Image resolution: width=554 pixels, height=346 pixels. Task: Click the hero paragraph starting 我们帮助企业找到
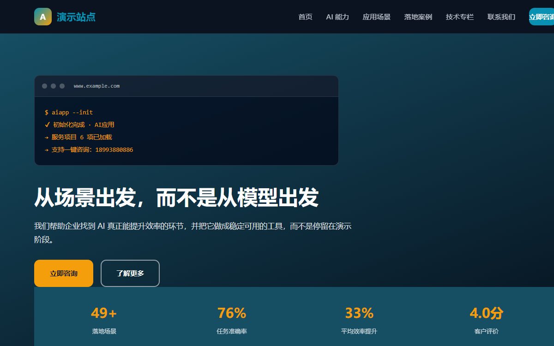(193, 233)
